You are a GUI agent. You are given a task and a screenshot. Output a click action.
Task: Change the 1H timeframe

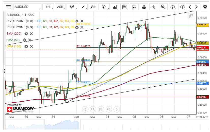coord(48,7)
